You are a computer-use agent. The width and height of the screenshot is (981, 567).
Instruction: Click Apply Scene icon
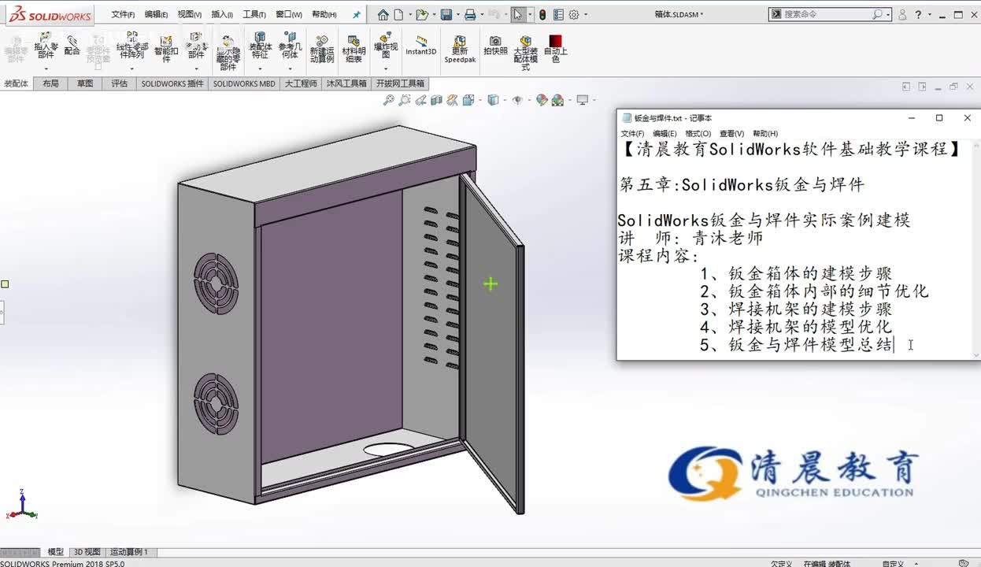pyautogui.click(x=557, y=100)
